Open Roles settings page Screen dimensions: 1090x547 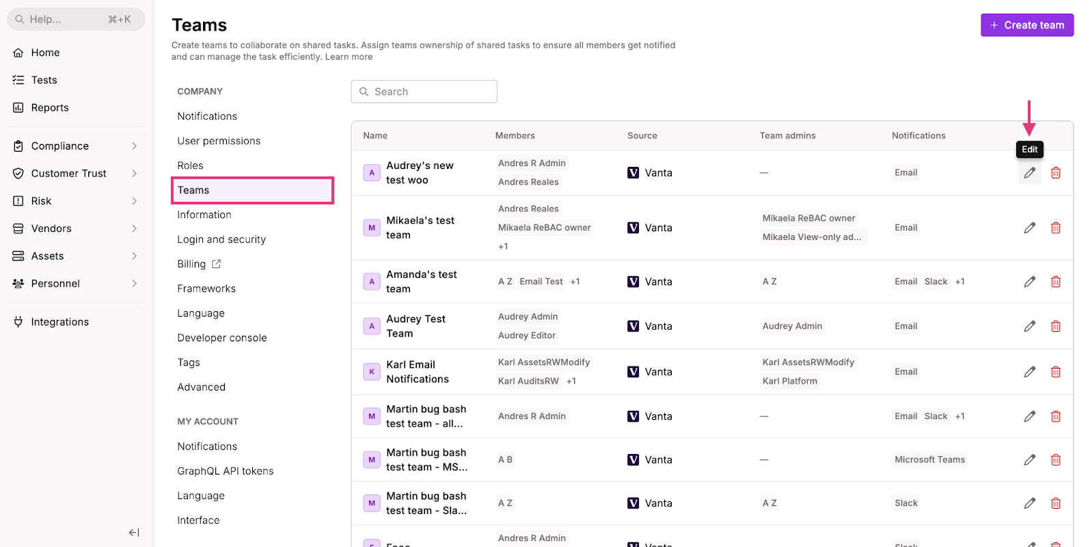coord(190,165)
